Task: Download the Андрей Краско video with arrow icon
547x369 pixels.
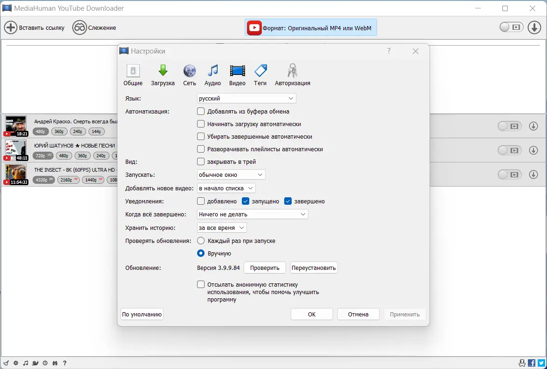Action: (533, 126)
